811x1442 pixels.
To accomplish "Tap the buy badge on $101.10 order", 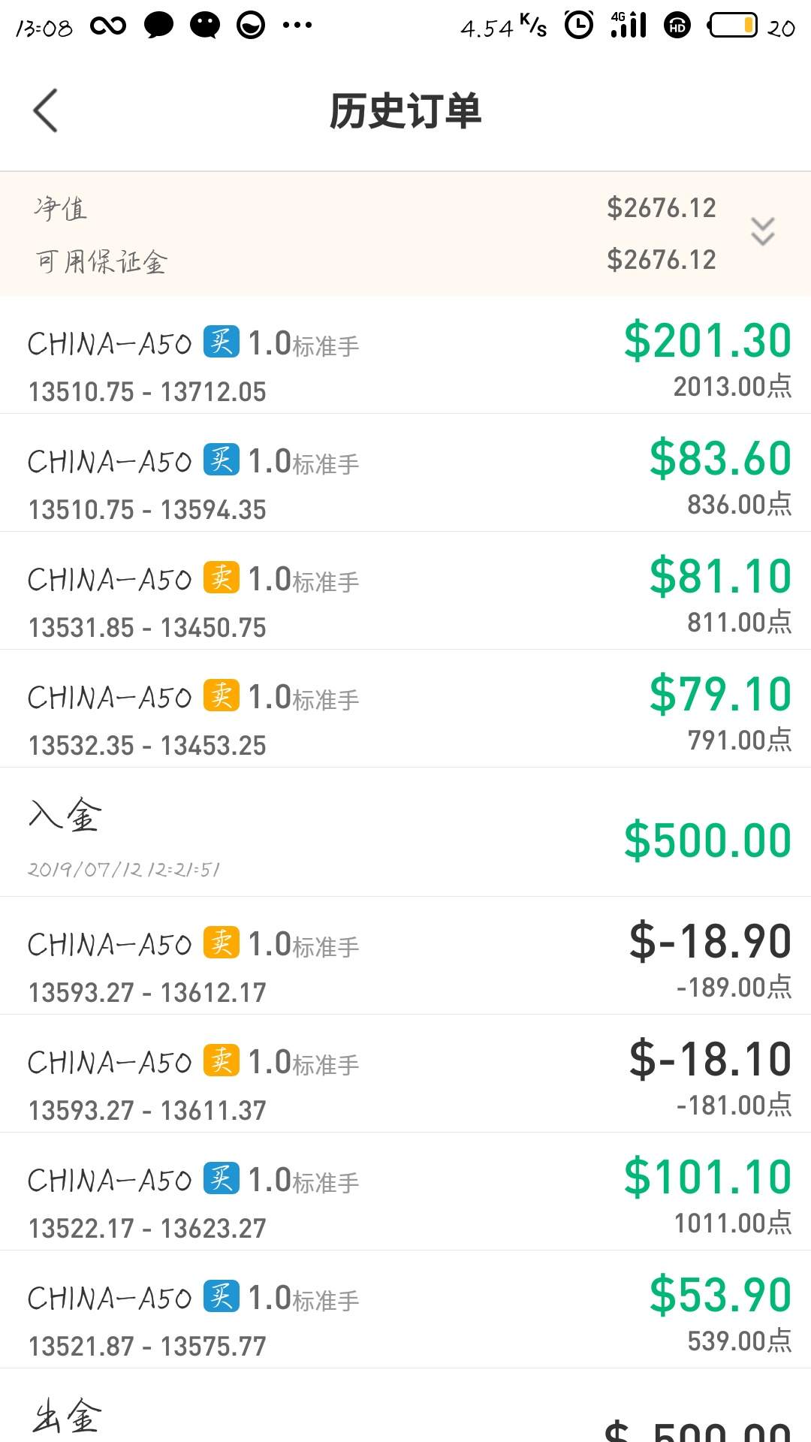I will (222, 1179).
